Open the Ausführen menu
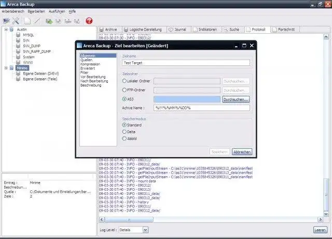Screen dimensions: 332x239 coord(57,11)
